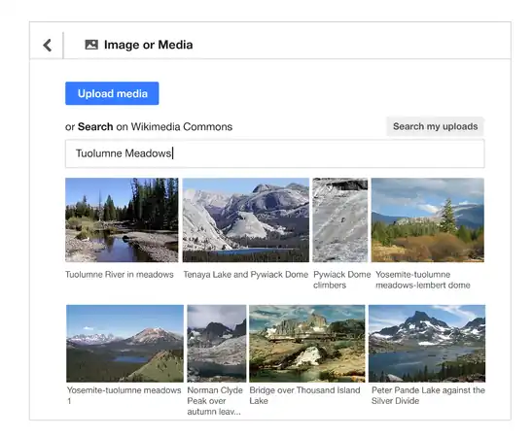Click the caption 'Yosemite-tuolumne meadows 1'
This screenshot has height=437, width=532.
click(x=124, y=395)
